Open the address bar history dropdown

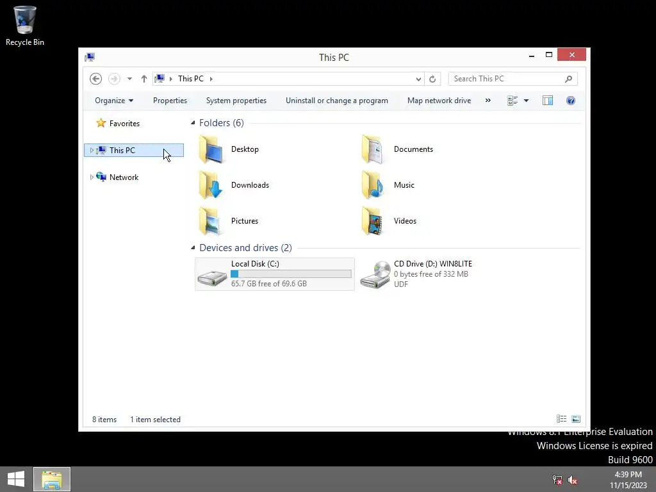[x=418, y=79]
